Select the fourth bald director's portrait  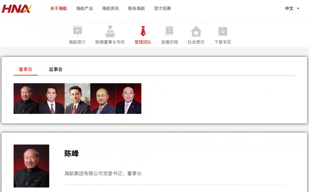[103, 98]
